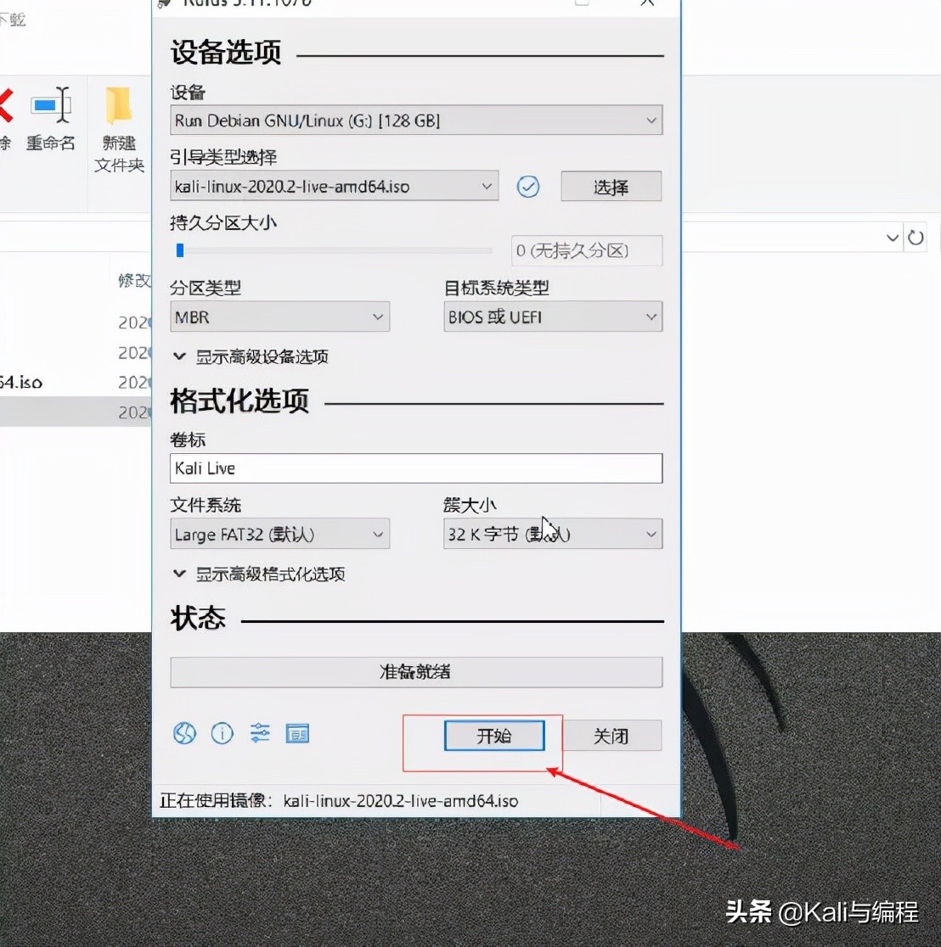Open the Large FAT32 file system dropdown
Image resolution: width=941 pixels, height=947 pixels.
(279, 534)
